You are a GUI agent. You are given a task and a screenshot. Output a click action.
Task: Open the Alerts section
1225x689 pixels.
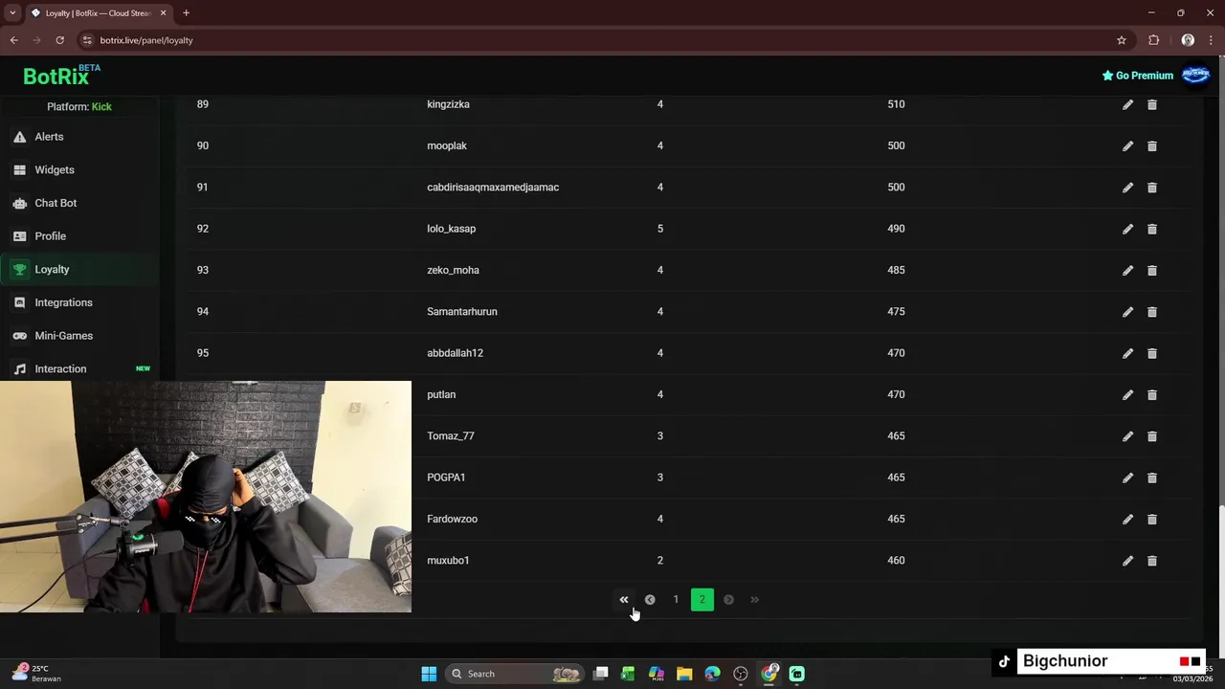pyautogui.click(x=79, y=137)
